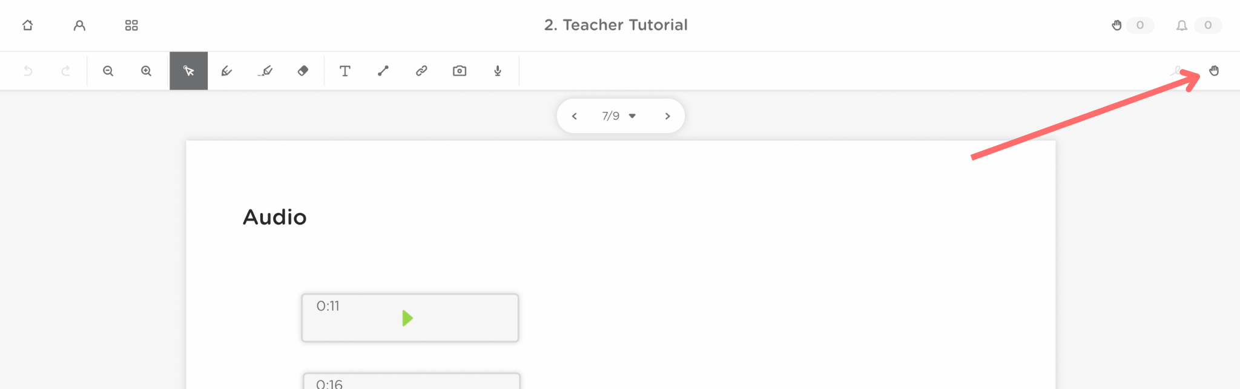Activate the hand pan tool
Image resolution: width=1240 pixels, height=389 pixels.
[x=1215, y=71]
